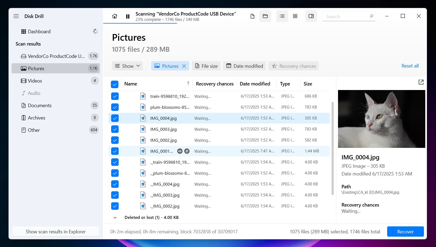Click the file icon of ._IMG_0004.jpg
This screenshot has width=436, height=247.
coord(143,184)
